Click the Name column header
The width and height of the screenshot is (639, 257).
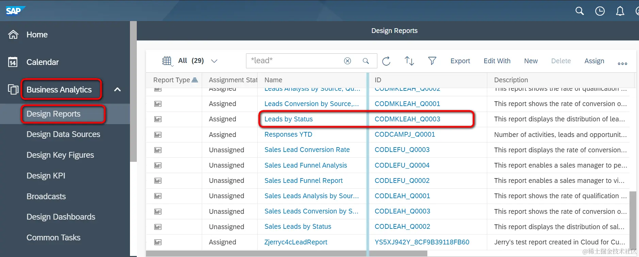click(273, 80)
